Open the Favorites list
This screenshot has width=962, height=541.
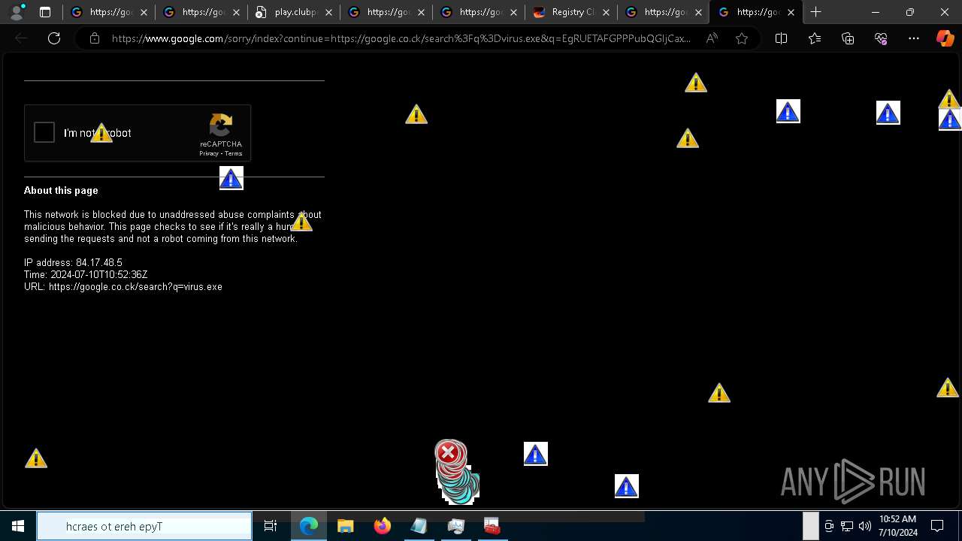815,38
